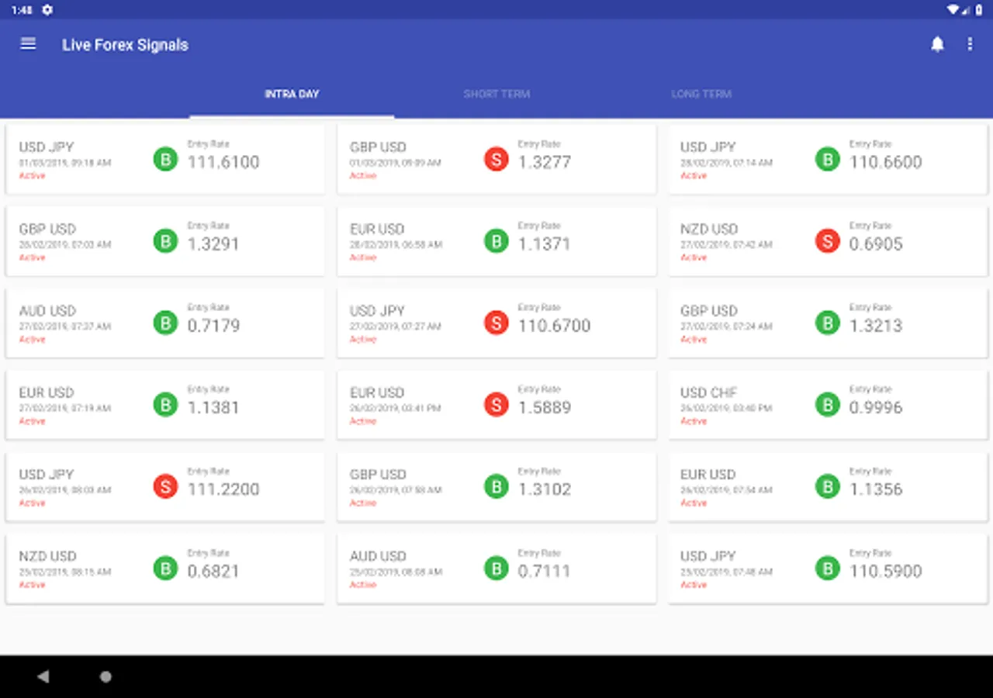The width and height of the screenshot is (993, 698).
Task: Tap the Buy icon for EUR USD 1.1356
Action: click(828, 486)
